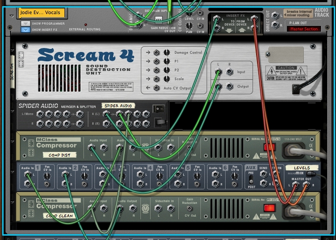The image size is (336, 240).
Task: Toggle the sidechain Key button
Action: (159, 20)
